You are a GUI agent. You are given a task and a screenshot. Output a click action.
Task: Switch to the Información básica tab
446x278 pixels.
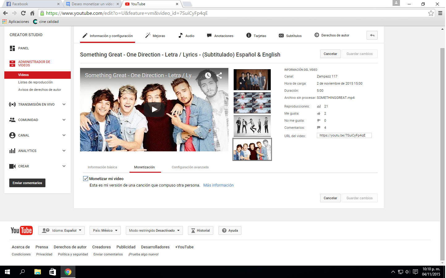coord(102,167)
